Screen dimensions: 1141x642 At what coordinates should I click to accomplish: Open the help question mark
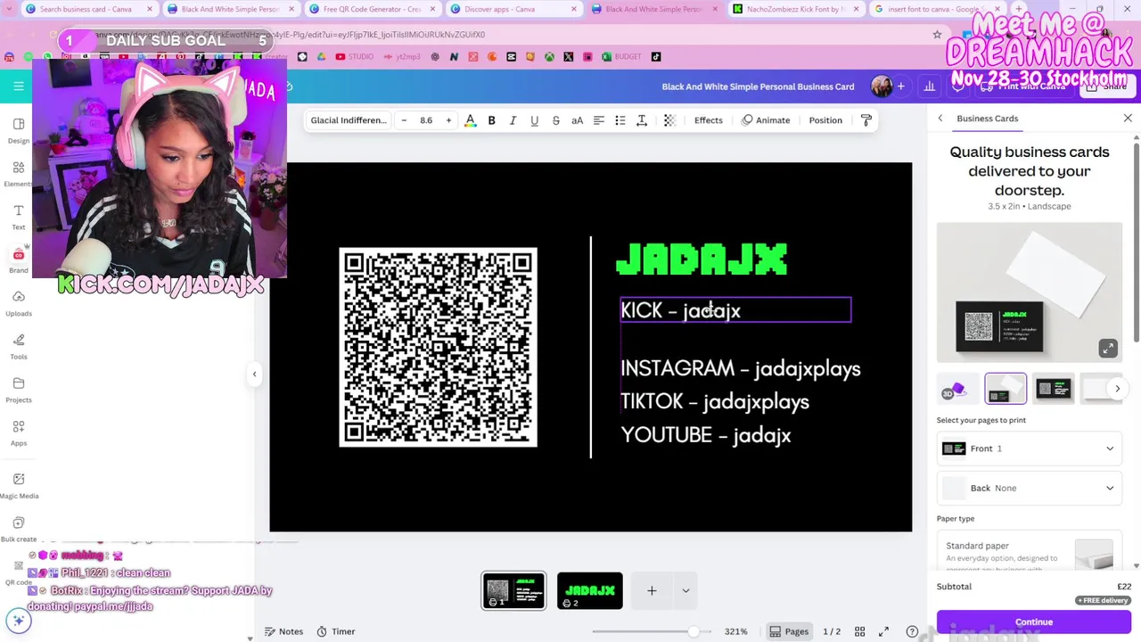click(x=912, y=631)
